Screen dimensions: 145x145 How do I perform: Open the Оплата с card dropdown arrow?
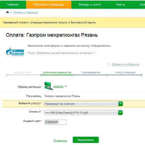click(x=120, y=112)
